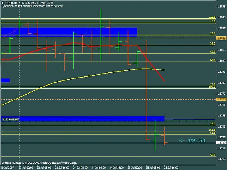Click the 1.3715 price axis label

click(x=222, y=159)
